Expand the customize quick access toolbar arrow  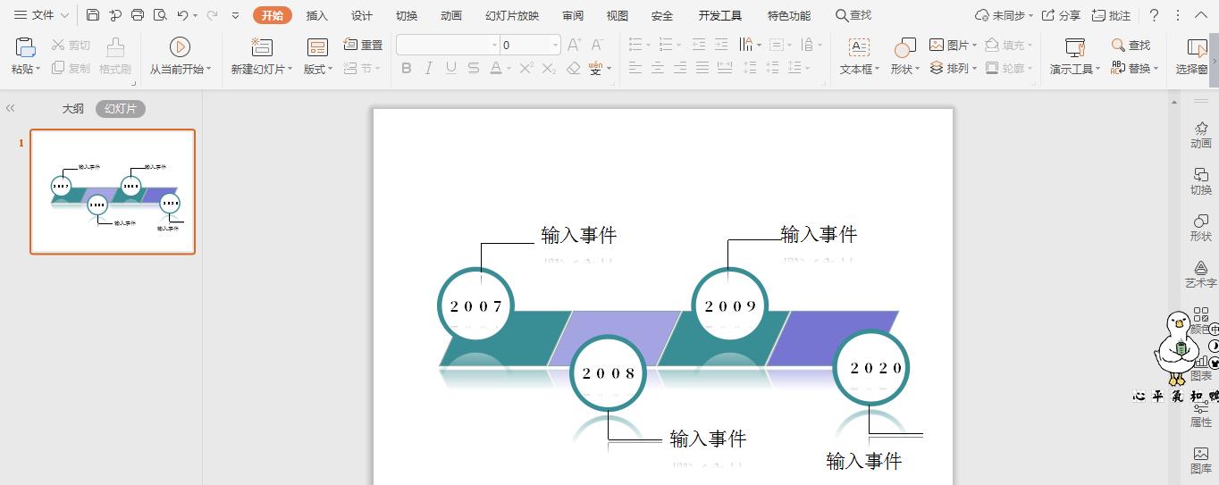click(x=235, y=15)
